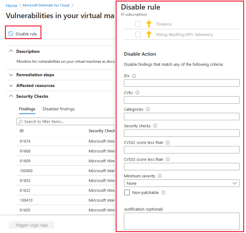Switch to the Disabled findings tab

59,109
